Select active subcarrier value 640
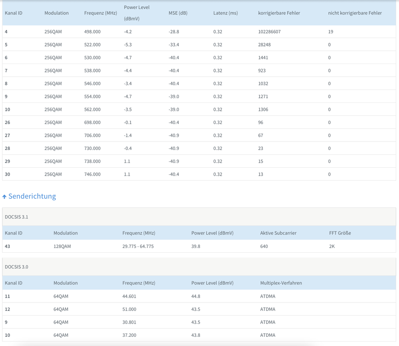The width and height of the screenshot is (399, 346). point(264,246)
